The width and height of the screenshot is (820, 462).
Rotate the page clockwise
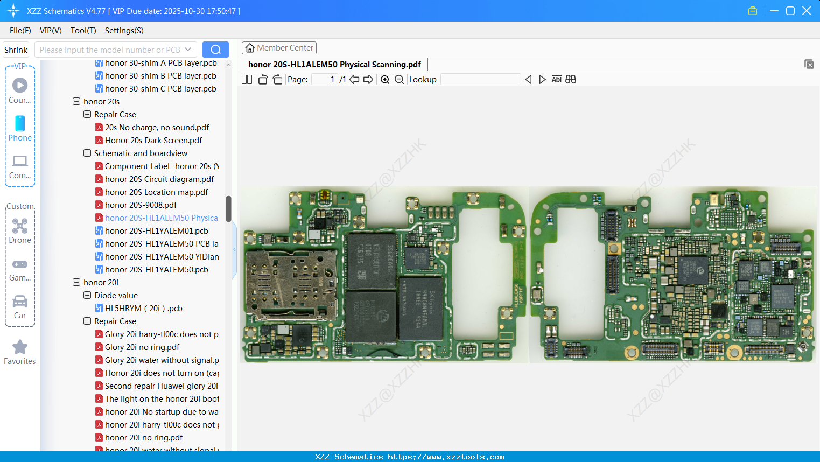pos(277,80)
